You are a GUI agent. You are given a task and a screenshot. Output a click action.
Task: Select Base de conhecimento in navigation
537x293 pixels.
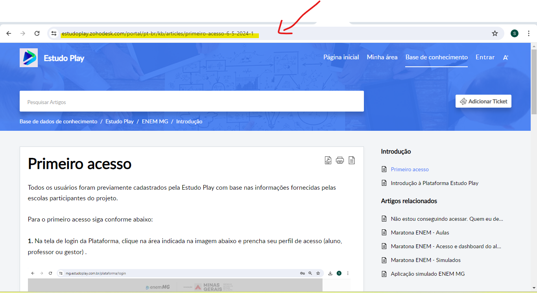[x=437, y=57]
